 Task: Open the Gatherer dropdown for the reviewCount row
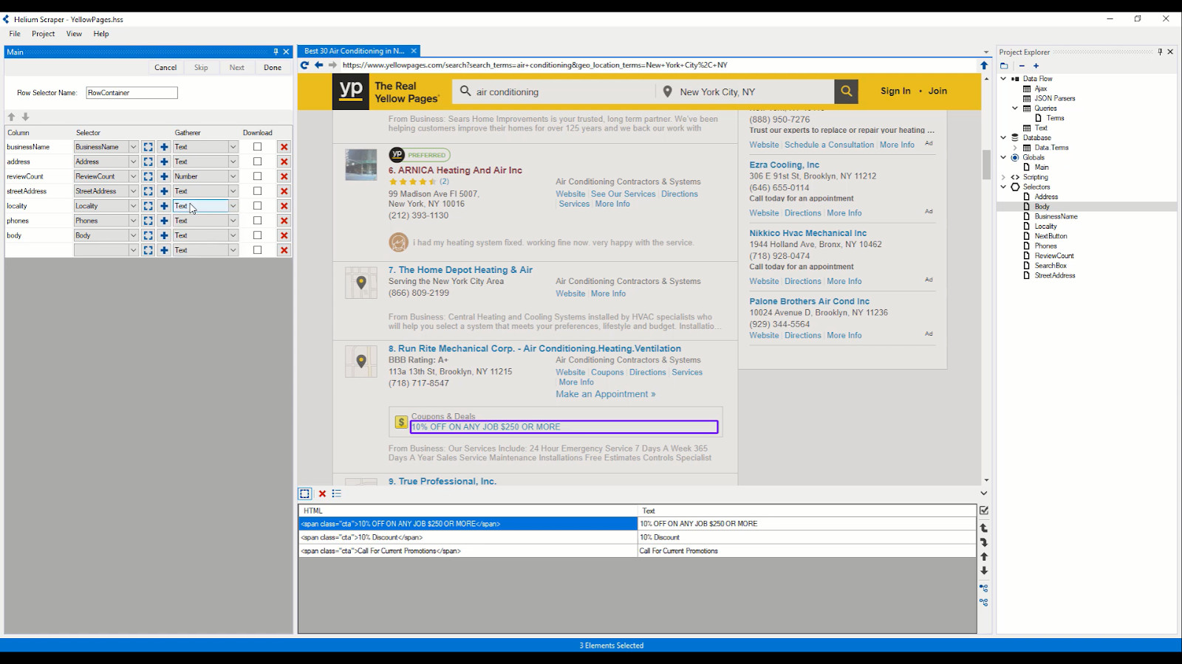tap(233, 176)
